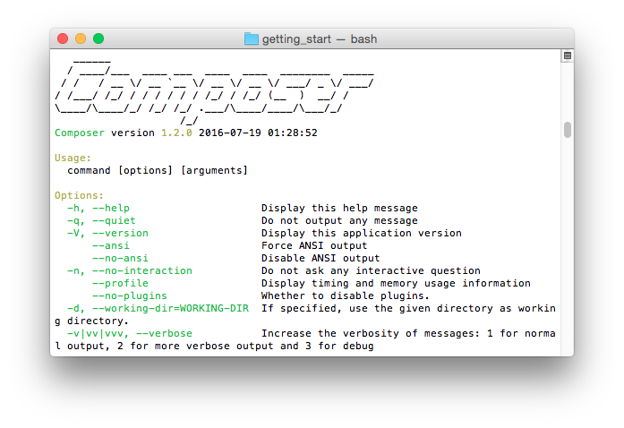Viewport: 624px width, 428px height.
Task: Click 'Force ANSI output' description
Action: (x=314, y=245)
